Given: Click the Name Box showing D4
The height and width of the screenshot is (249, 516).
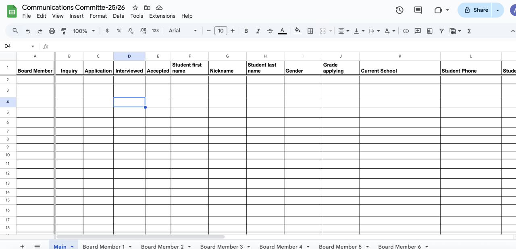Looking at the screenshot, I should pyautogui.click(x=16, y=46).
